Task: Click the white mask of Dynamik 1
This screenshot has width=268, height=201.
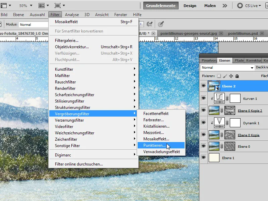Action: (x=235, y=123)
